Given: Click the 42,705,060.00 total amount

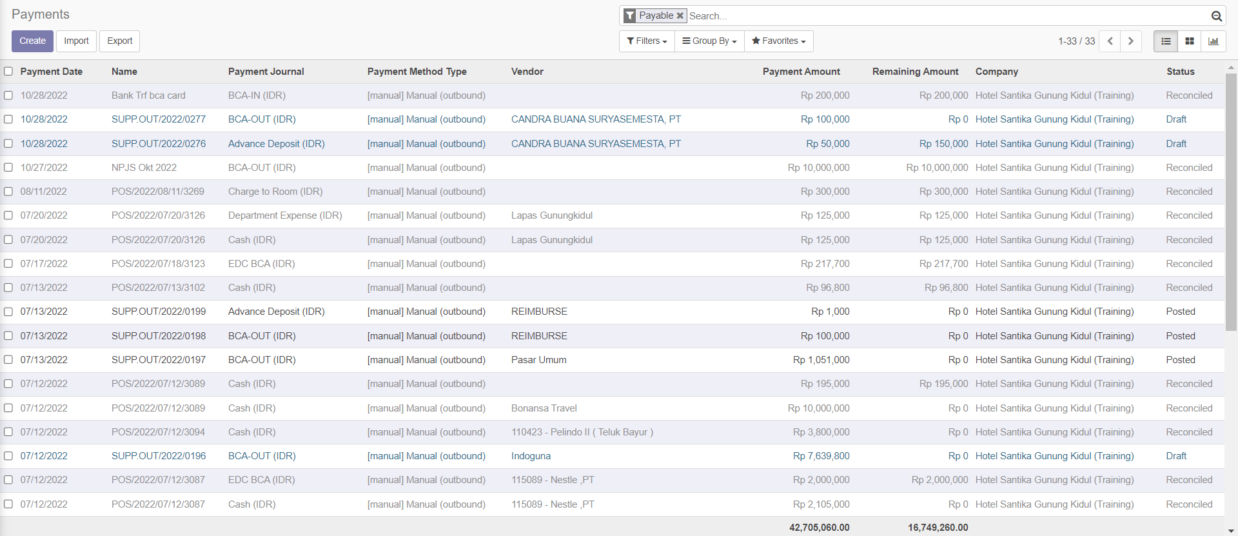Looking at the screenshot, I should coord(820,528).
